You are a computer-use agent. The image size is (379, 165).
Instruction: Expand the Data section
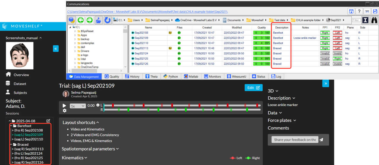pyautogui.click(x=275, y=113)
